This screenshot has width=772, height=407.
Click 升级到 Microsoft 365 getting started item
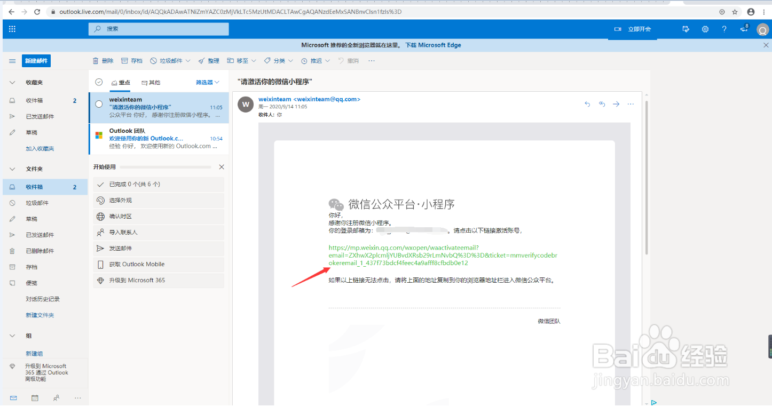[x=159, y=281]
